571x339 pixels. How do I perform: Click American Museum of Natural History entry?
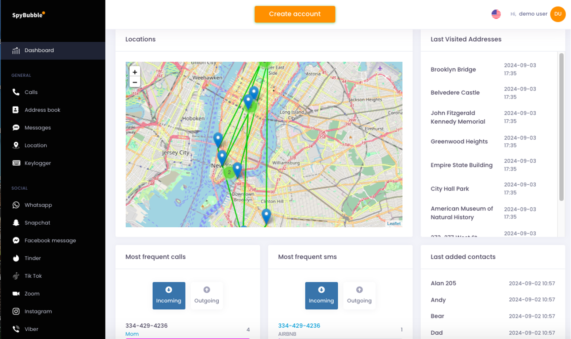[x=461, y=213]
